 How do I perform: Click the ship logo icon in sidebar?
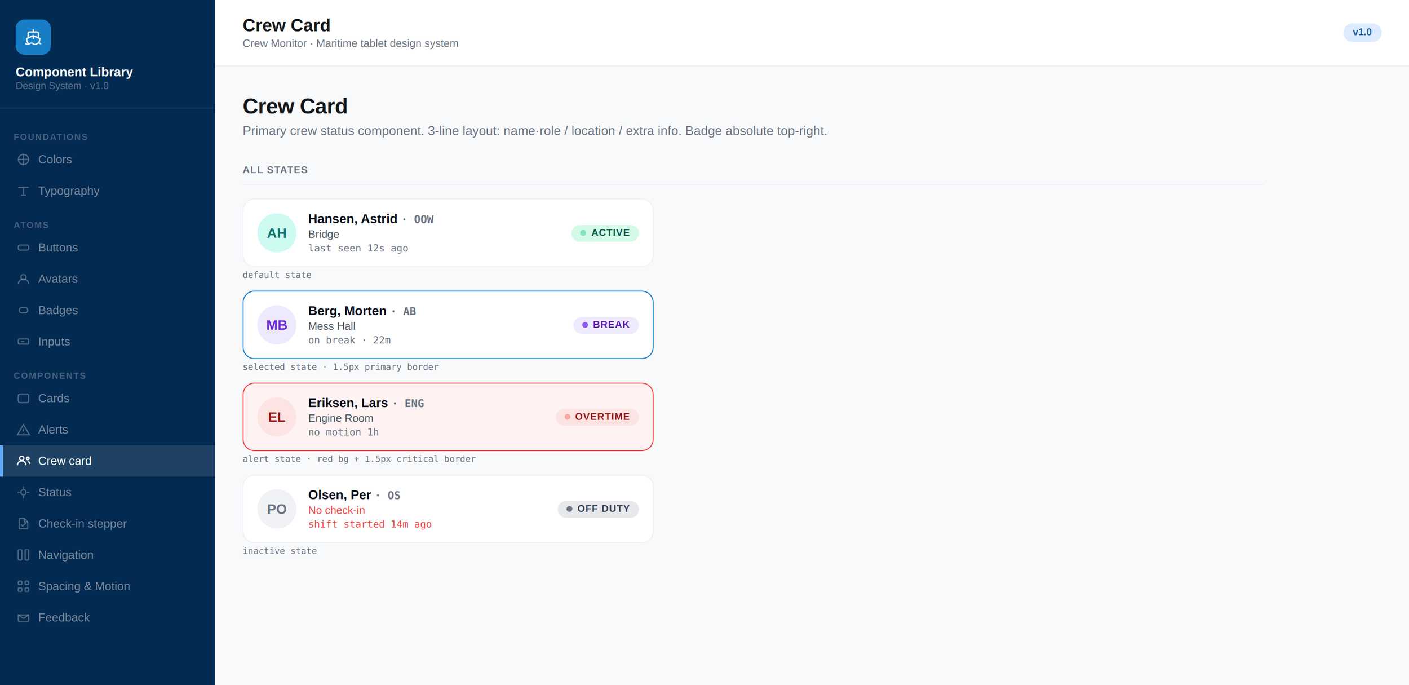[33, 37]
